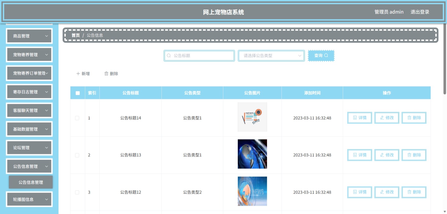Expand the 轮播图信息 menu chevron
447x214 pixels.
(47, 199)
